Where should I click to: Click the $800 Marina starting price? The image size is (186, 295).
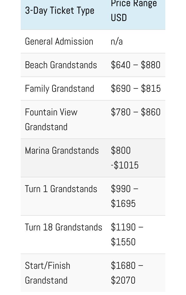coord(121,151)
